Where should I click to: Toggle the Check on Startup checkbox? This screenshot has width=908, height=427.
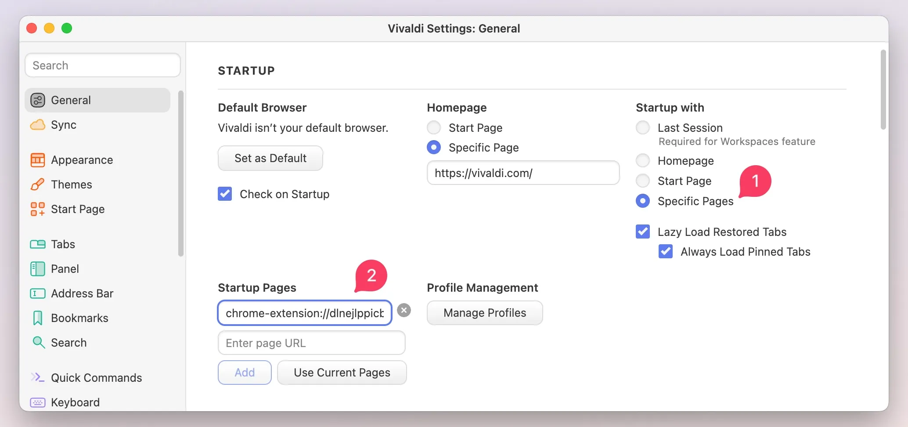point(225,194)
